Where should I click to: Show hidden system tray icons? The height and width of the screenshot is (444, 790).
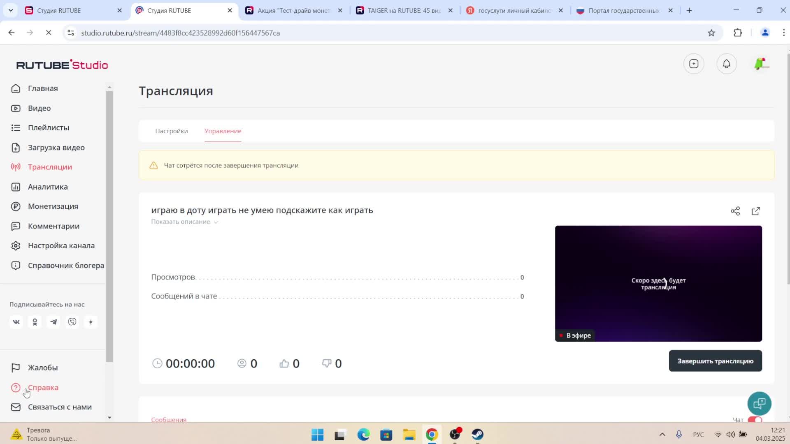pos(662,435)
